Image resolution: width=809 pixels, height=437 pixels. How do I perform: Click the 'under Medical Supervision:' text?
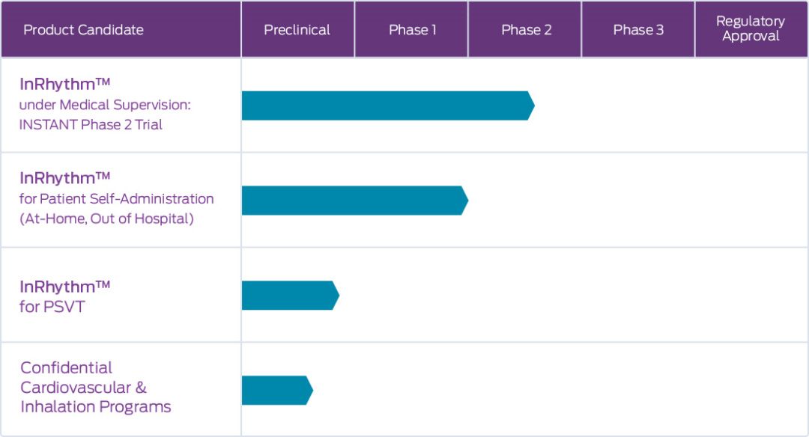pos(105,105)
